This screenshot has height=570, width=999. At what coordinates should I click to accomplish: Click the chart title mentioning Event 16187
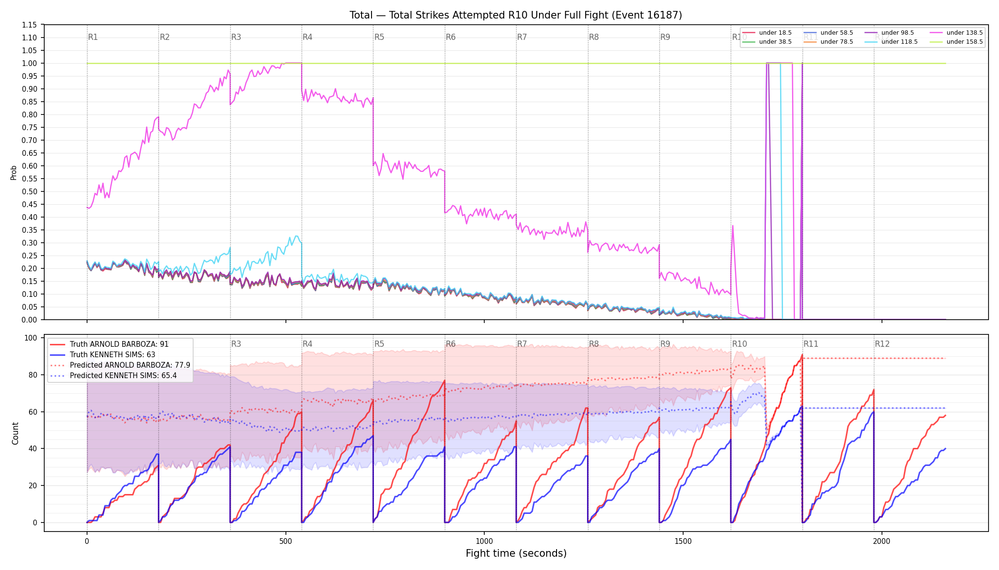click(x=516, y=15)
